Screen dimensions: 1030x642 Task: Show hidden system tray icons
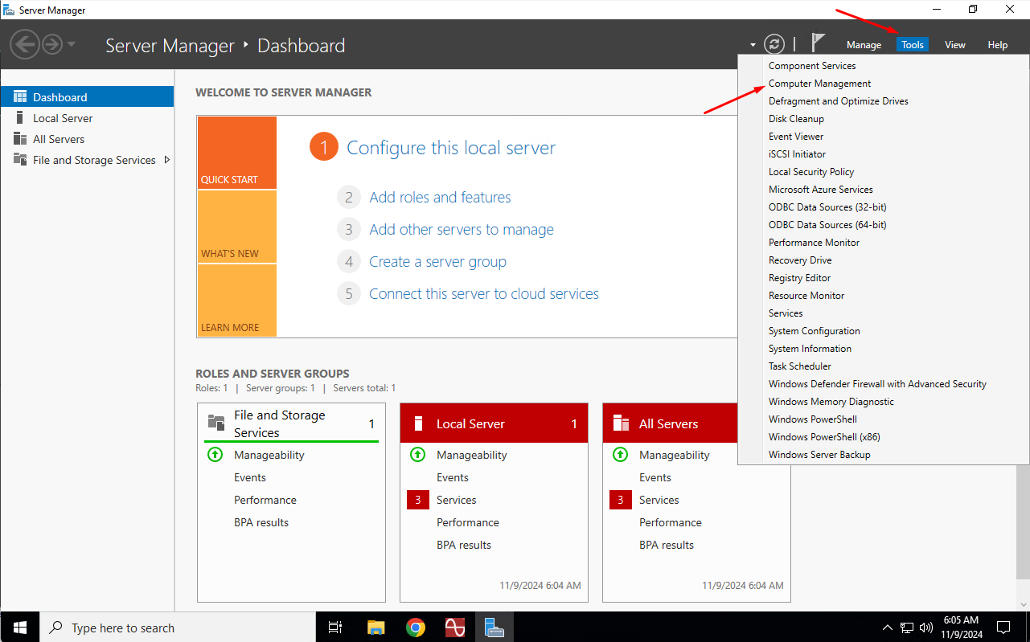click(x=888, y=628)
